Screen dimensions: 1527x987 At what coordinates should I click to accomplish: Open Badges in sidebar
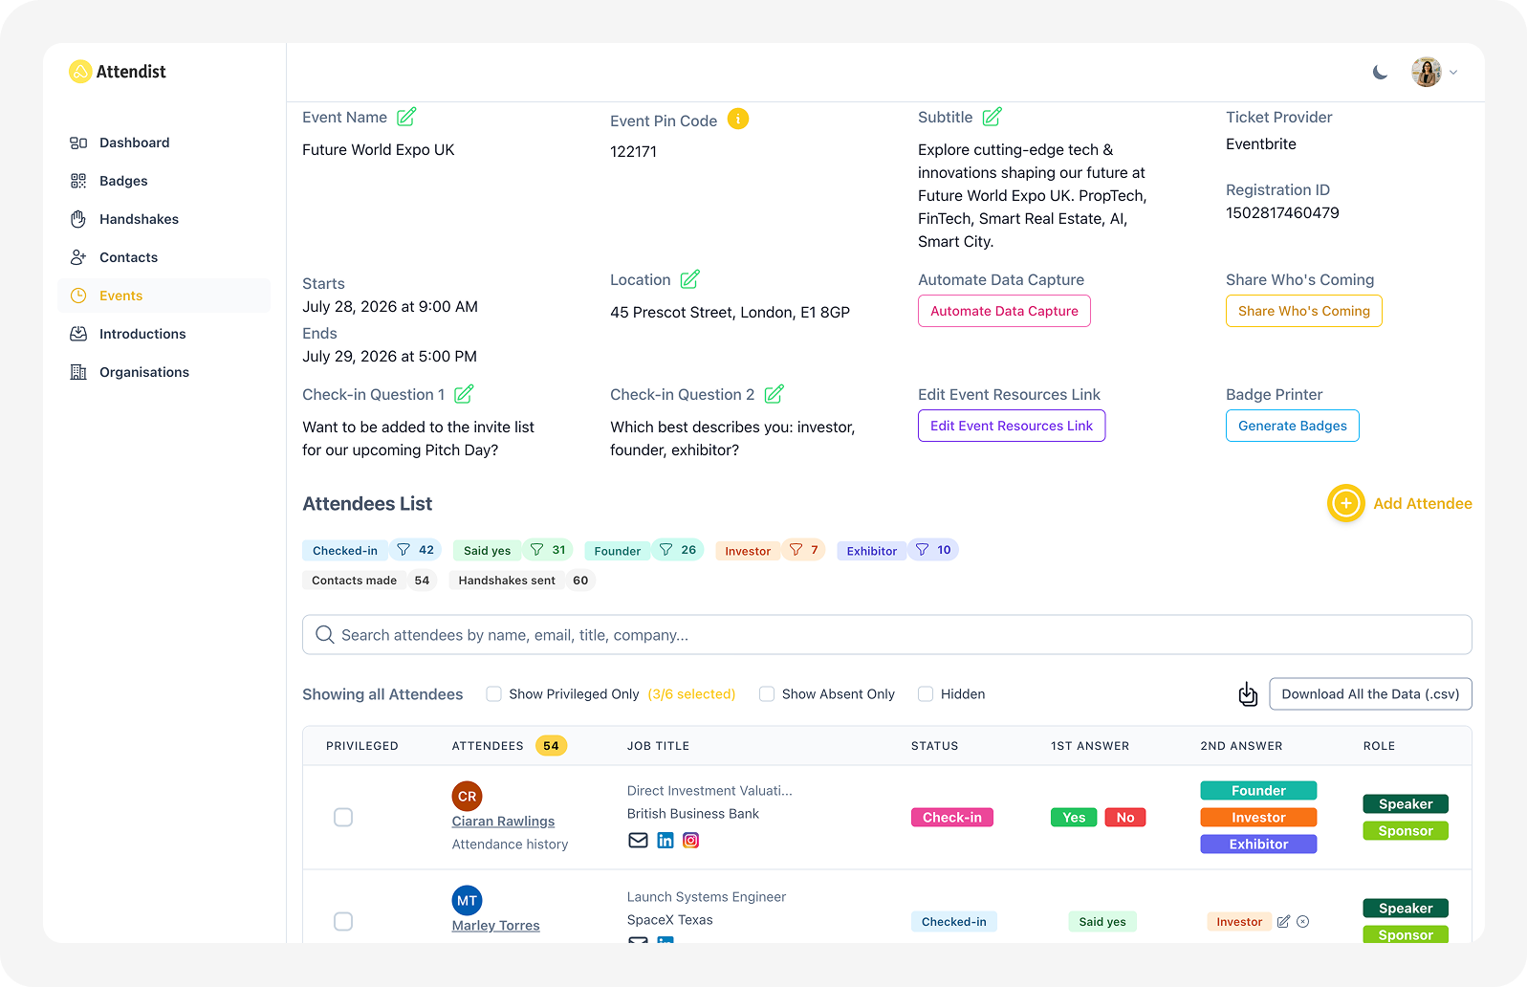pyautogui.click(x=164, y=181)
